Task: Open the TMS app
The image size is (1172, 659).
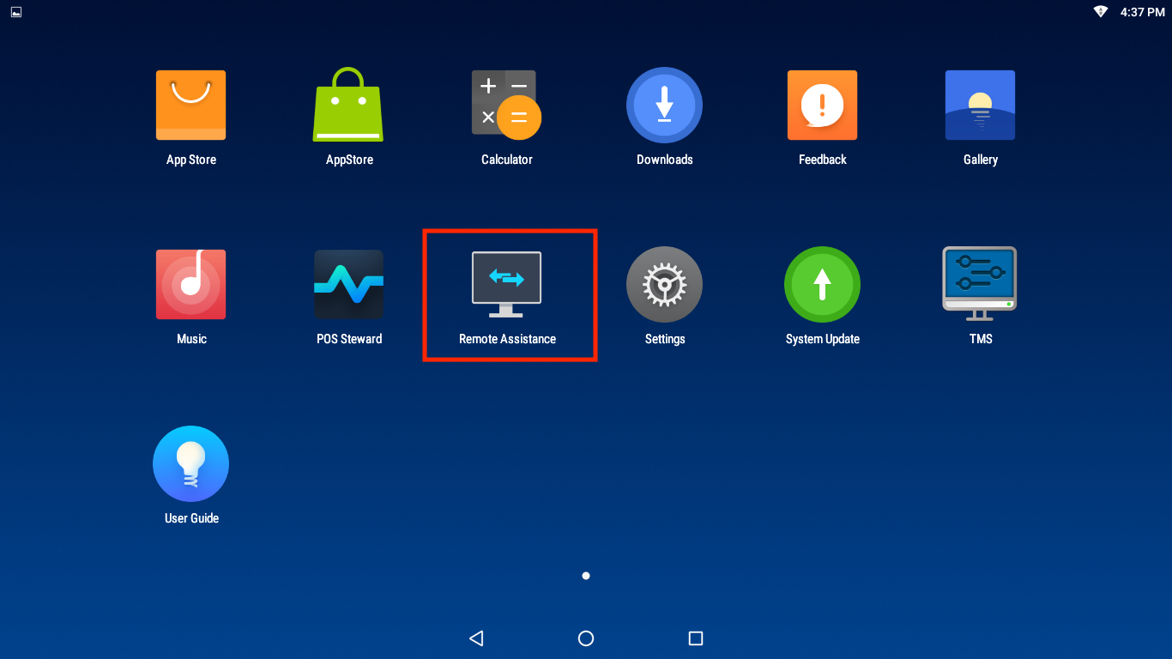Action: (x=980, y=284)
